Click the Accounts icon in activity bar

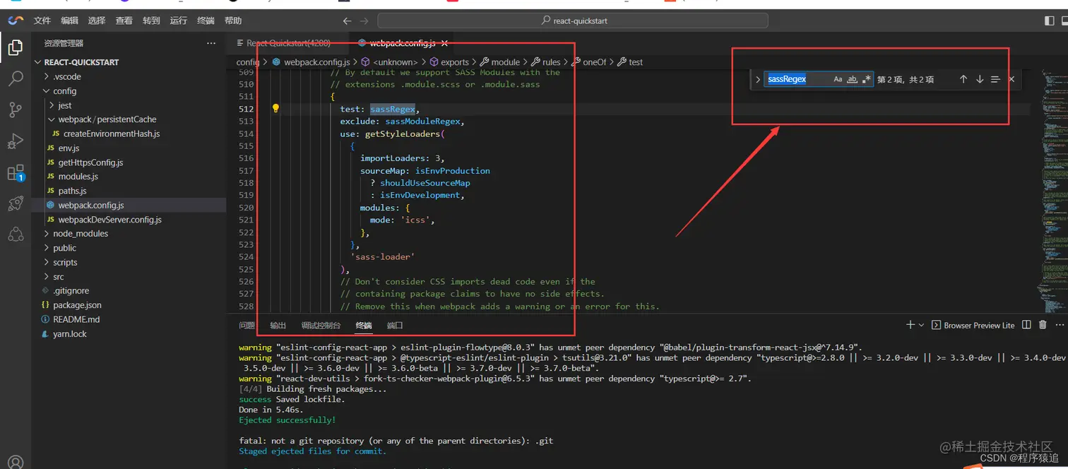click(16, 463)
